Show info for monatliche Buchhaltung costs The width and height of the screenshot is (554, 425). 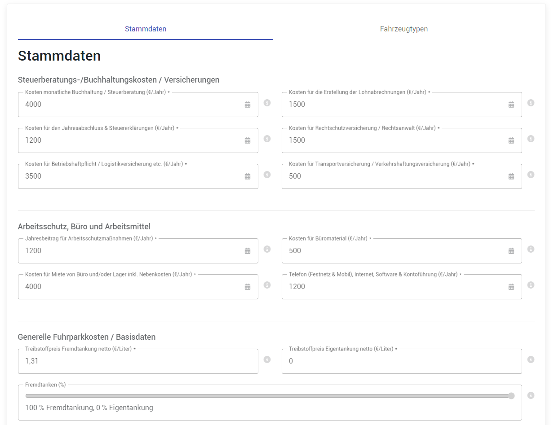(267, 102)
